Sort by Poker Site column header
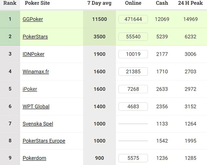The width and height of the screenshot is (207, 165). (37, 3)
